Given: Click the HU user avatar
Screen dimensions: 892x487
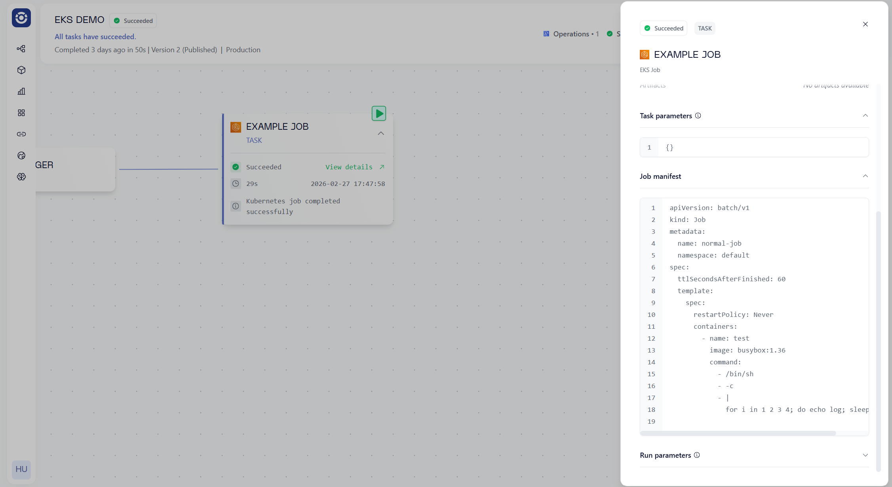Looking at the screenshot, I should (21, 469).
